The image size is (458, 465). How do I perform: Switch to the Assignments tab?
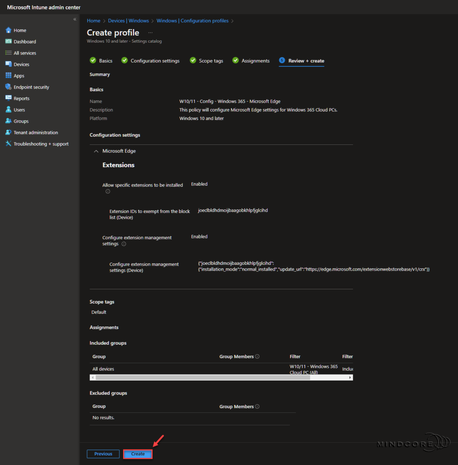pyautogui.click(x=255, y=60)
